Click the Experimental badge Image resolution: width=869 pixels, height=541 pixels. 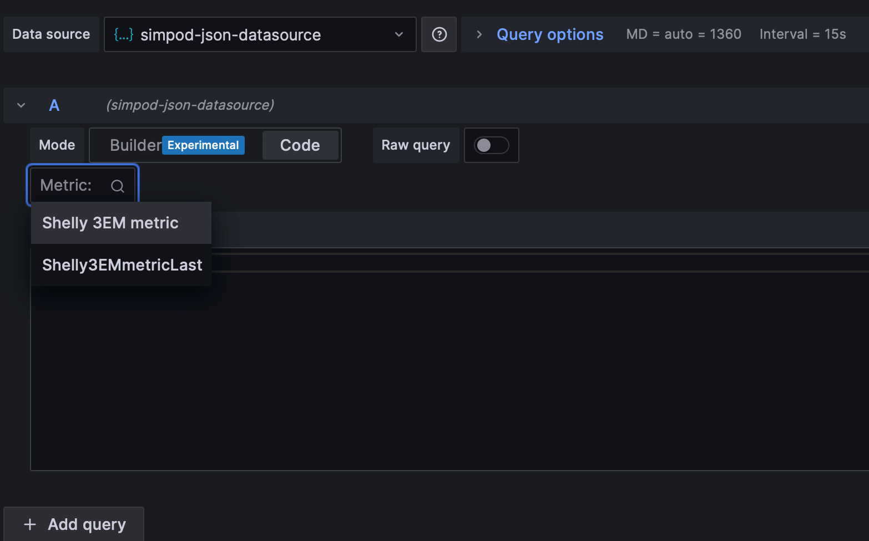coord(203,145)
